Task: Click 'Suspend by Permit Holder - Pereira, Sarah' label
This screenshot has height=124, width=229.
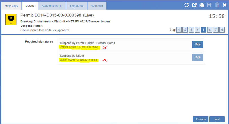Action: tap(87, 43)
